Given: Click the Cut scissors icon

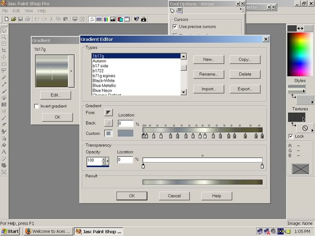Looking at the screenshot, I should tap(52, 19).
